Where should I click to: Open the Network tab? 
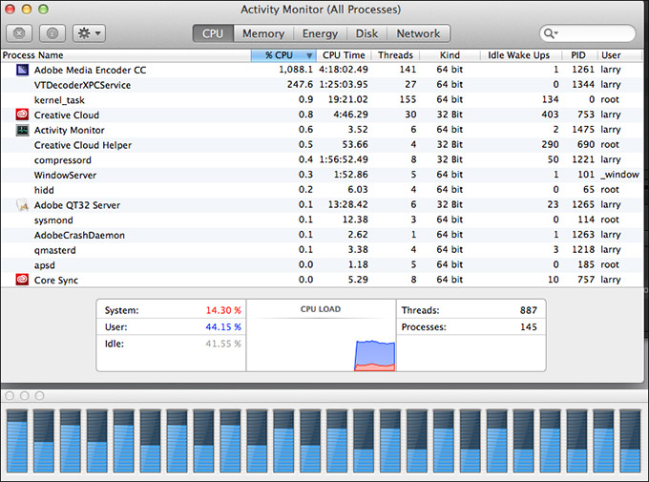418,33
